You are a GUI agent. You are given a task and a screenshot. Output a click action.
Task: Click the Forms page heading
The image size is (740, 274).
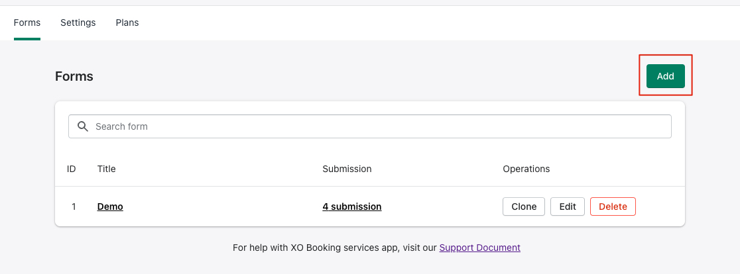74,76
